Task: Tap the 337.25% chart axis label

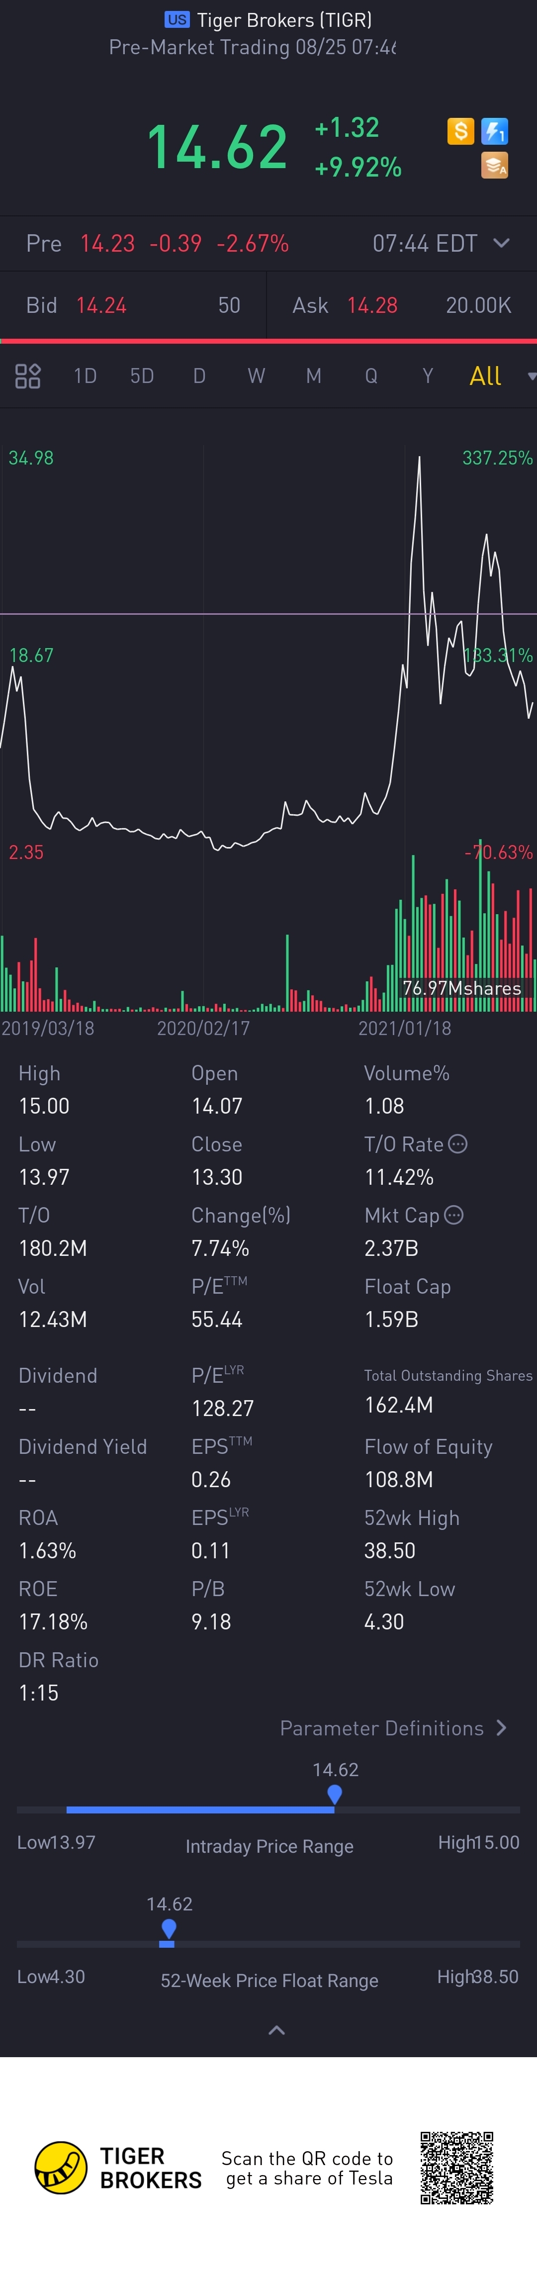Action: (497, 458)
